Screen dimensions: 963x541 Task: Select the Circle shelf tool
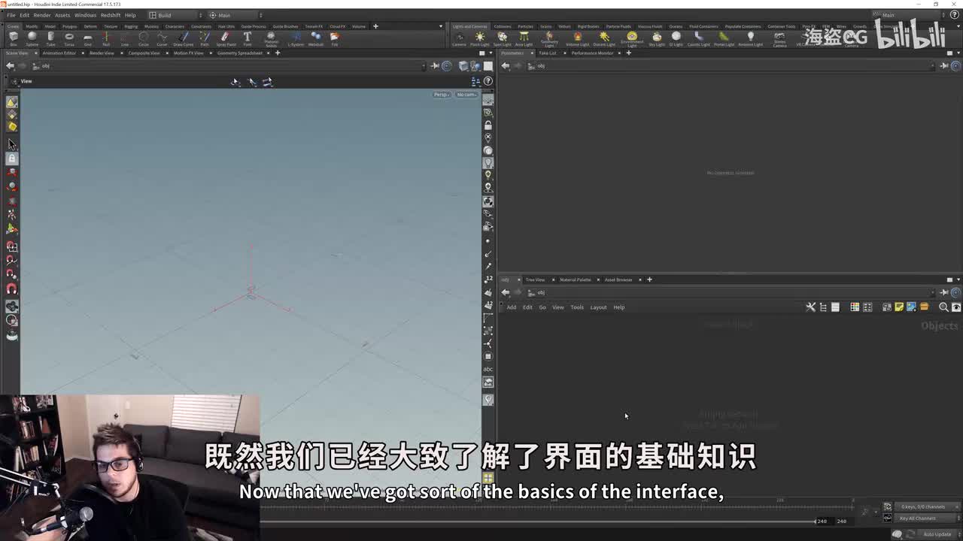(x=143, y=38)
